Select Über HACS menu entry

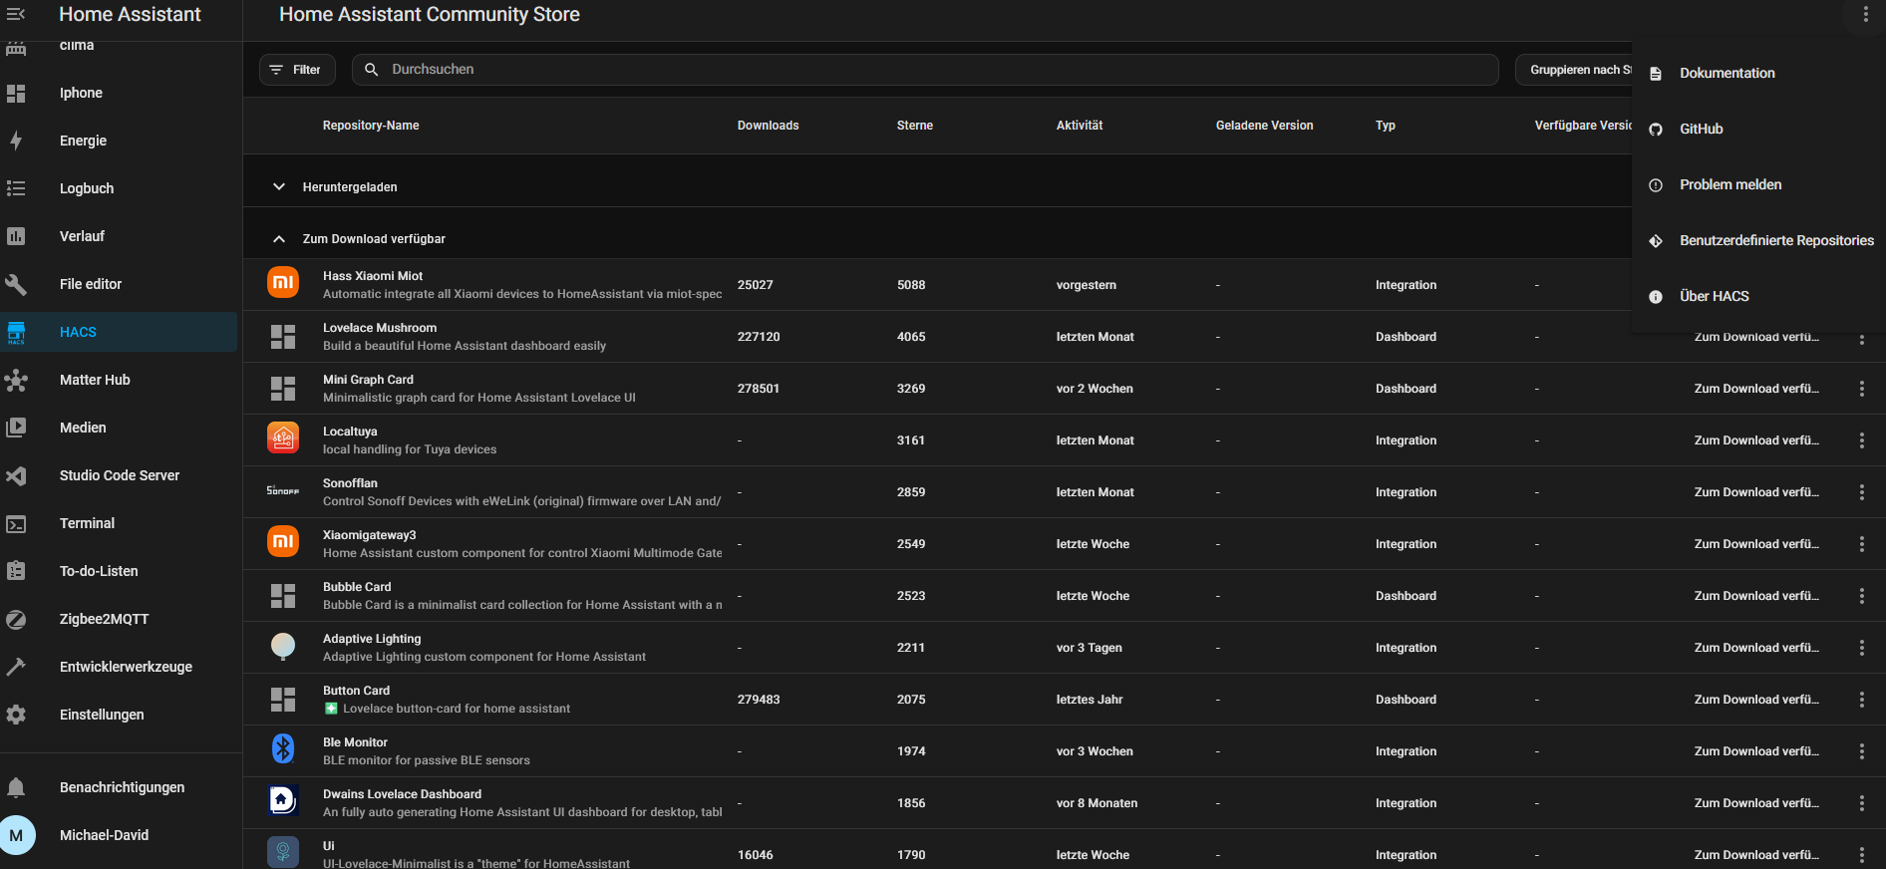pyautogui.click(x=1714, y=296)
